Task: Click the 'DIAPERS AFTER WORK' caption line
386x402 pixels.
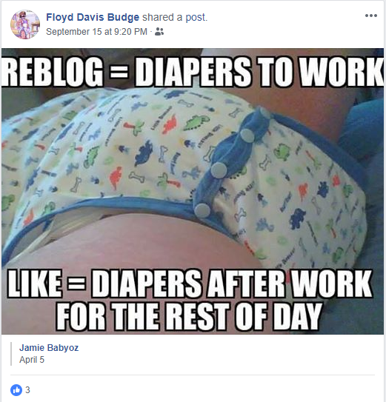Action: pos(233,284)
